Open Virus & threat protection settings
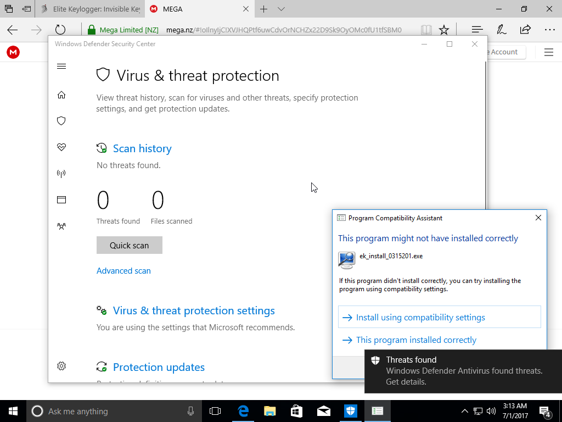This screenshot has width=562, height=422. coord(194,311)
